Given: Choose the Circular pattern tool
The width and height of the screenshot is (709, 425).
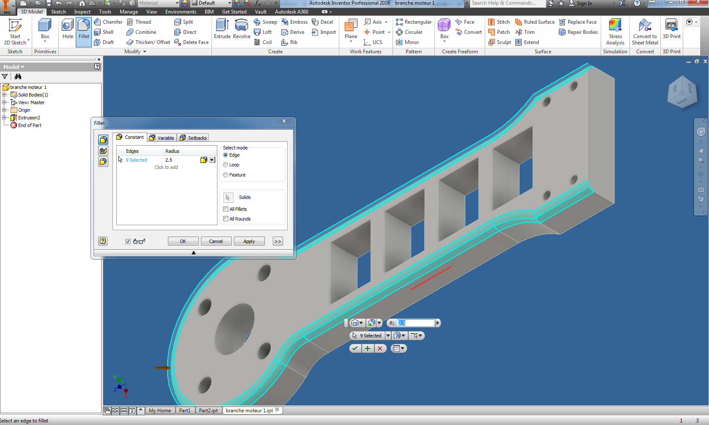Looking at the screenshot, I should click(409, 32).
